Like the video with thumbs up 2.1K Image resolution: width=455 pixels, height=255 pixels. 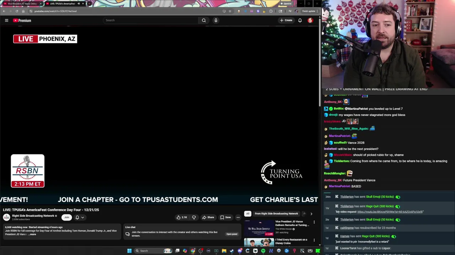pos(182,217)
